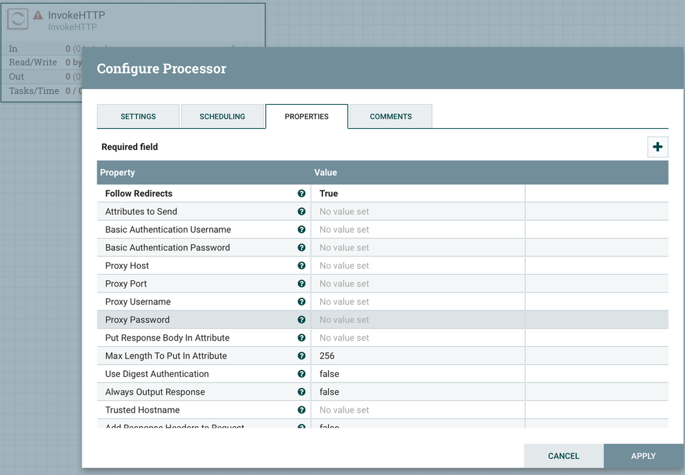View help for Proxy Username property
The image size is (685, 475).
(302, 302)
